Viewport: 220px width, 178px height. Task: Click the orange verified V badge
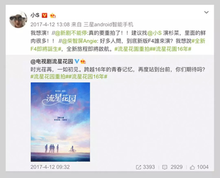point(45,15)
